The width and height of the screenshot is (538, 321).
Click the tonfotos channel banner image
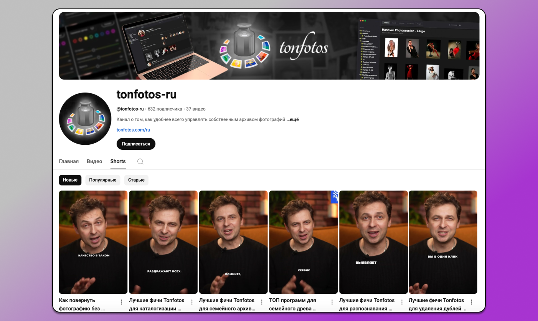pyautogui.click(x=269, y=46)
